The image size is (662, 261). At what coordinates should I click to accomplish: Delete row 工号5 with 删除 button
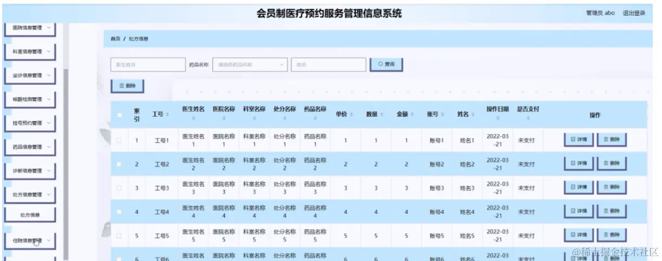click(612, 235)
